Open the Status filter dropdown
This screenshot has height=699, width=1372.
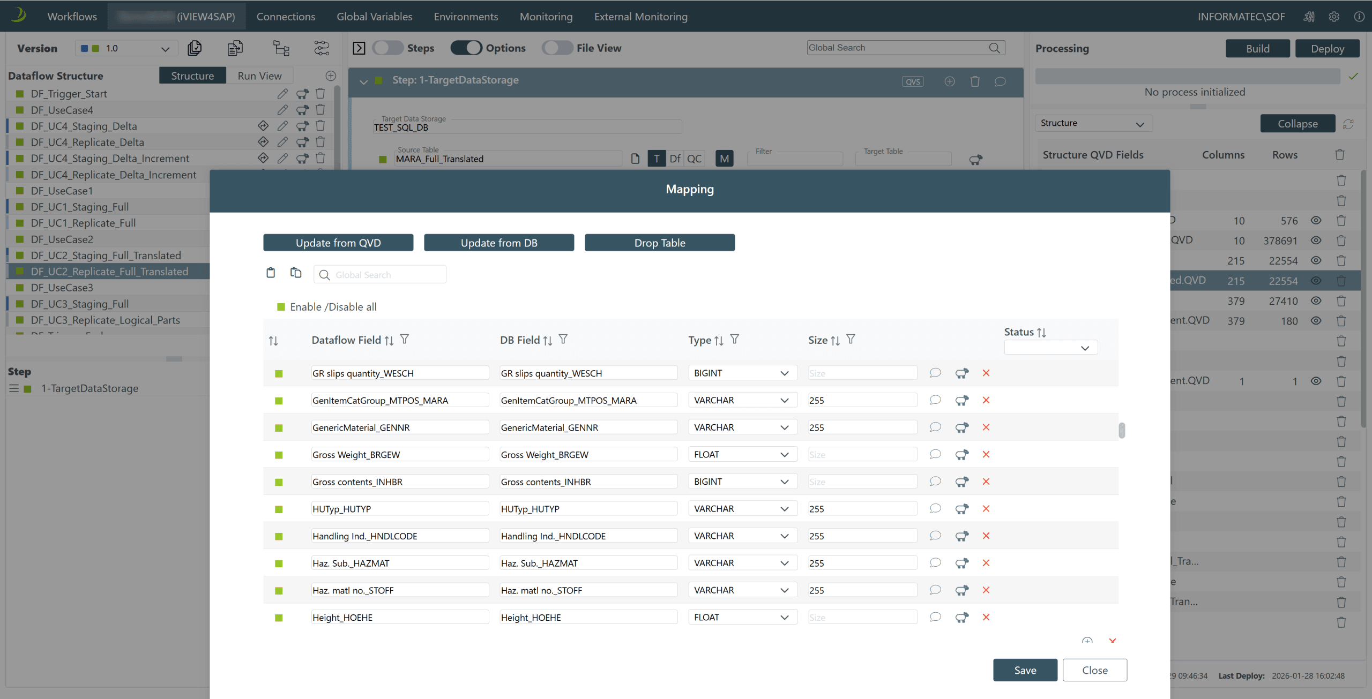[1050, 348]
